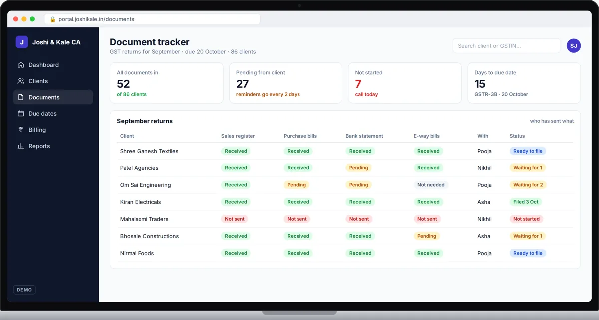Viewport: 599px width, 320px height.
Task: Click Waiting for 2 status badge
Action: click(x=528, y=185)
